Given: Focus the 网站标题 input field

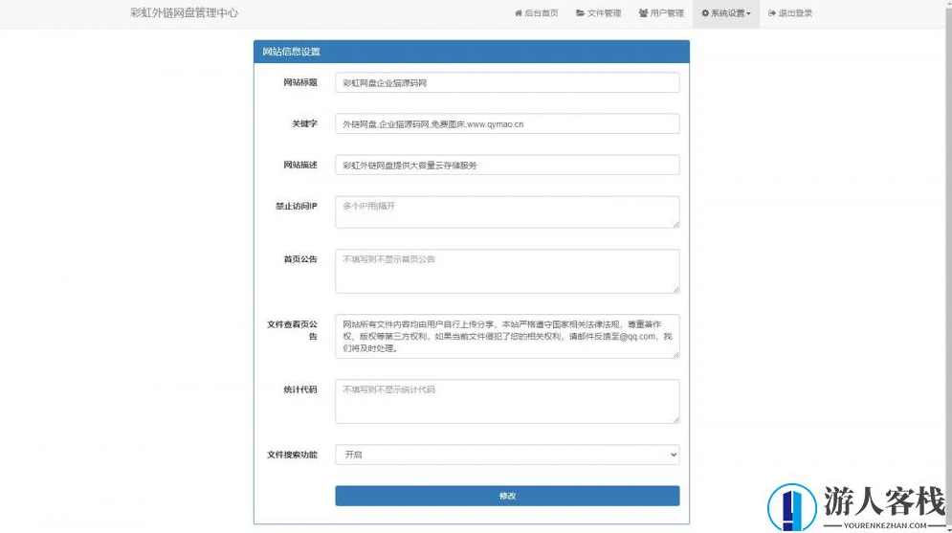Looking at the screenshot, I should 507,82.
